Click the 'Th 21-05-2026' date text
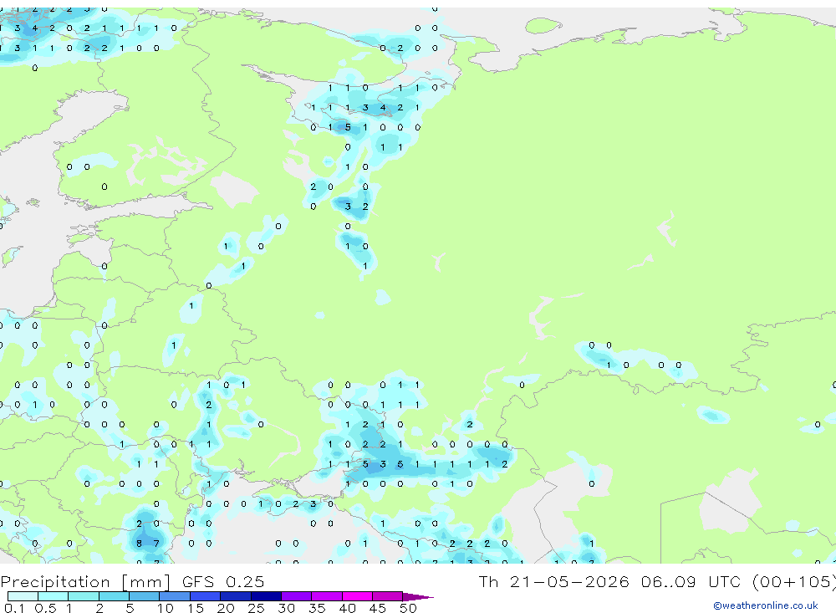This screenshot has height=613, width=836. click(x=553, y=581)
